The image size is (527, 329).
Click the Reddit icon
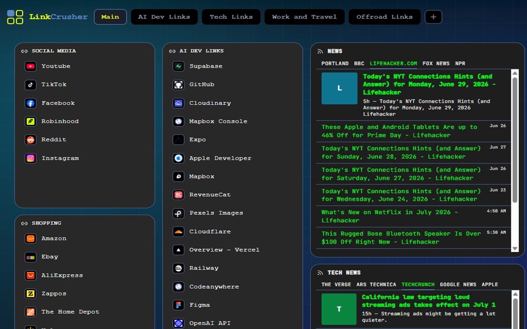click(x=30, y=140)
